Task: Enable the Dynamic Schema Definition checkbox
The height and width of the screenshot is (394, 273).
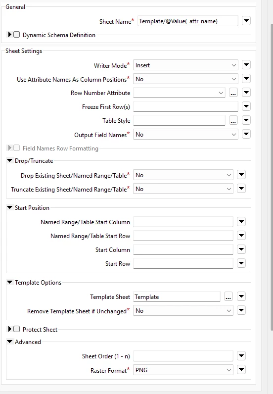Action: (x=17, y=35)
